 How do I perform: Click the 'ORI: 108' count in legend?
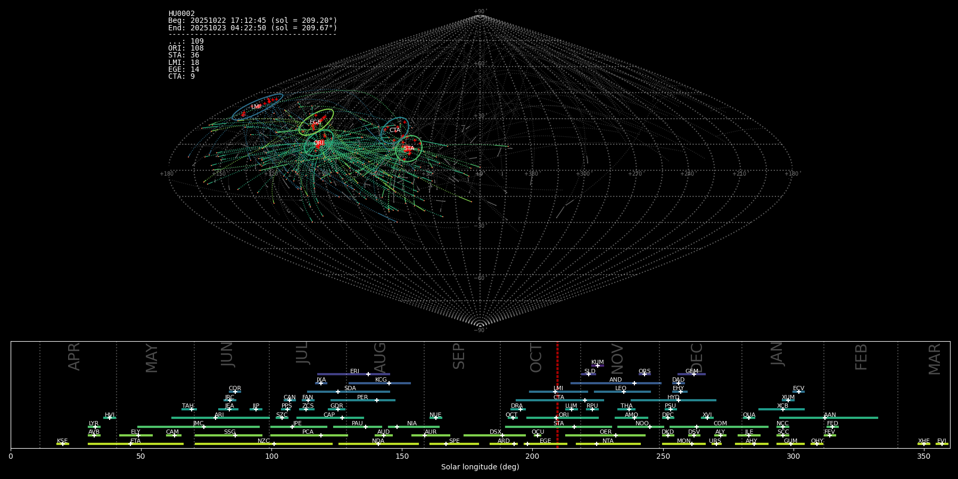pos(186,48)
